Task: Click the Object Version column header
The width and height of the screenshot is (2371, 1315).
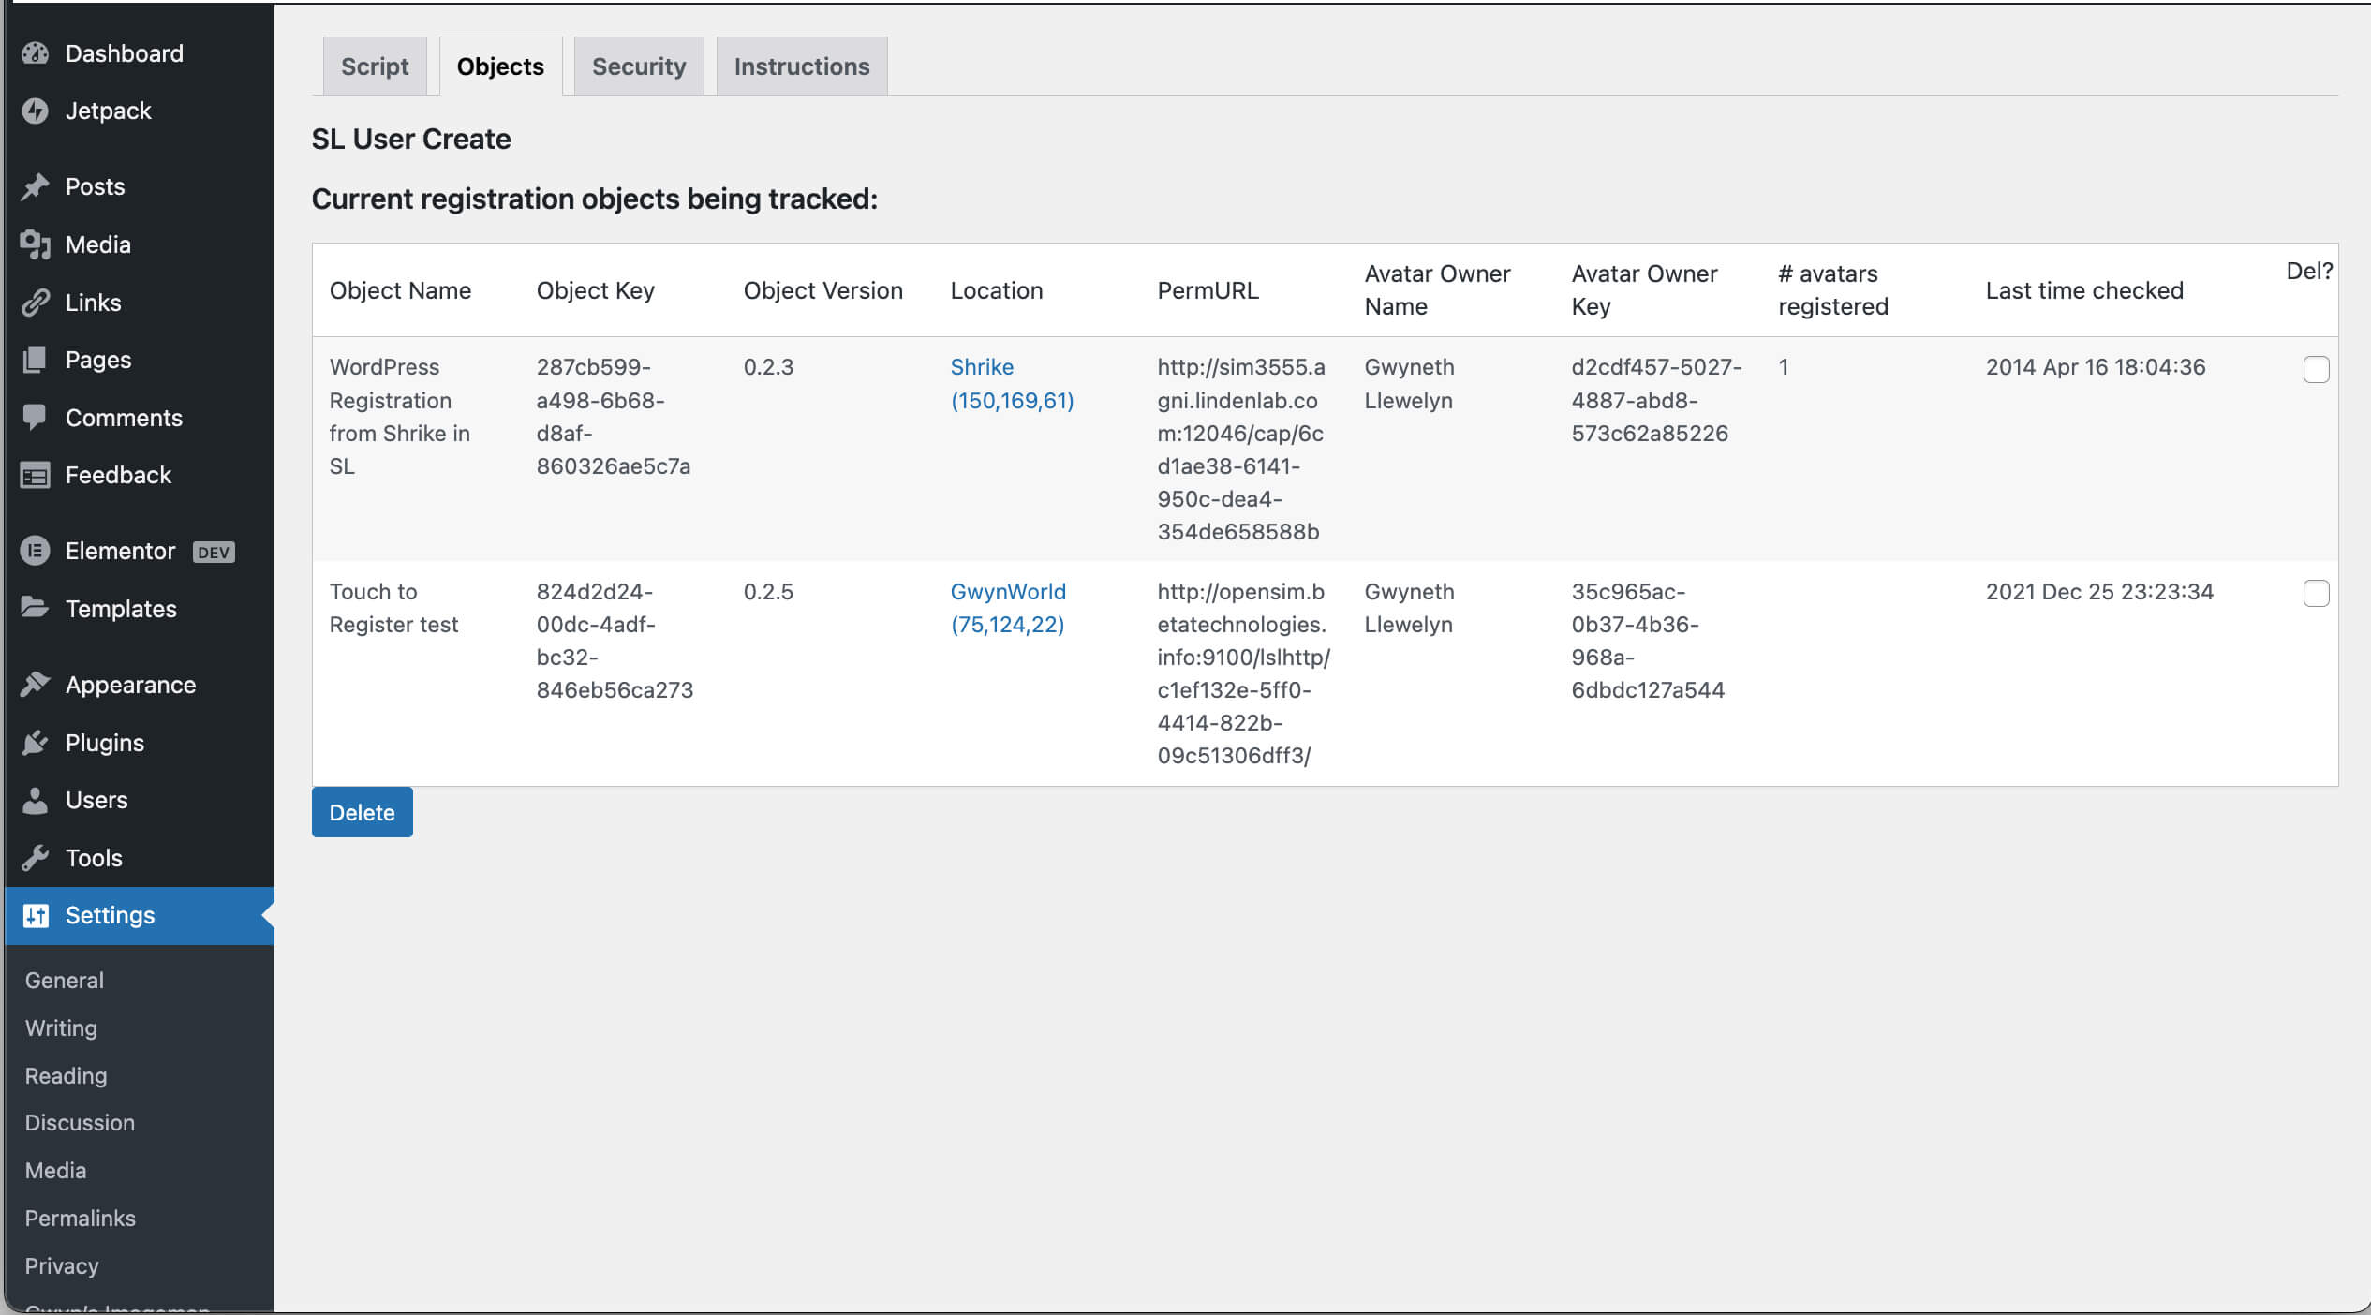Action: 823,290
